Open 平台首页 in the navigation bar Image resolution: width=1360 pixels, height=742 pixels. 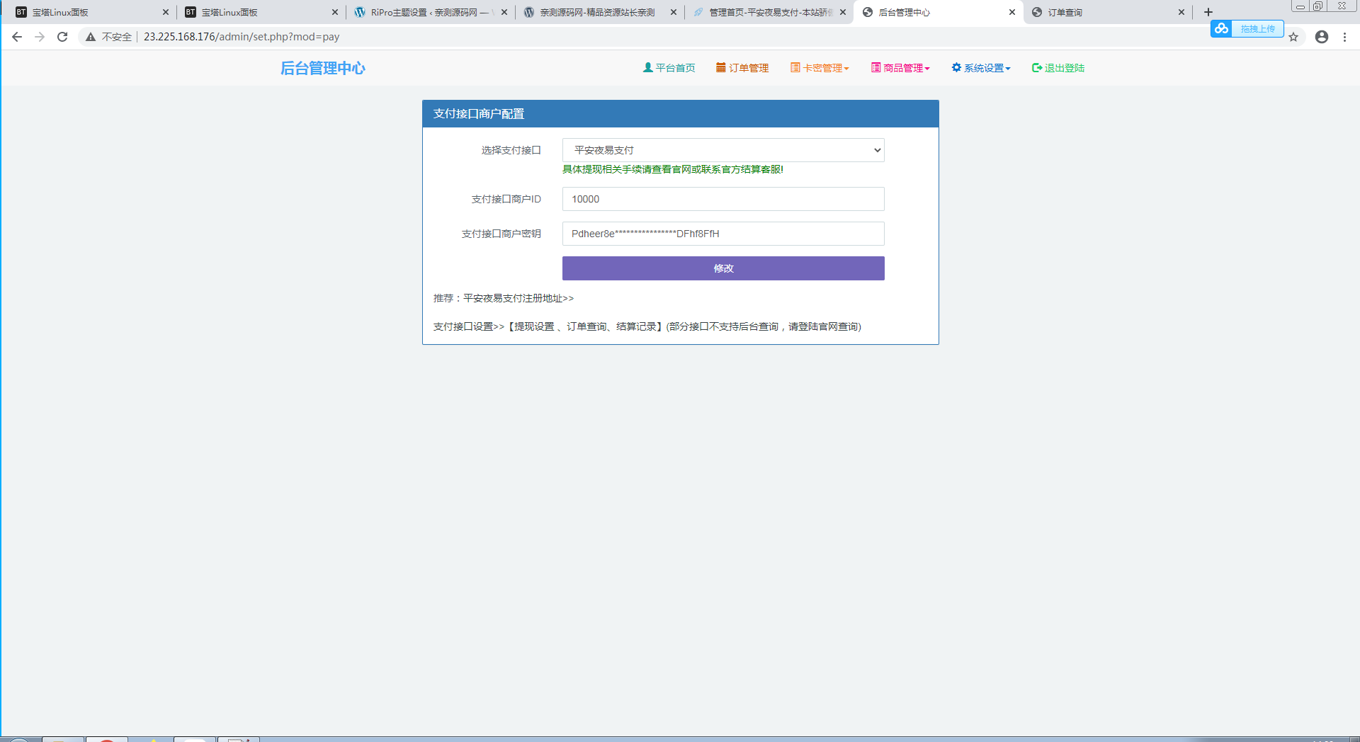pos(669,68)
